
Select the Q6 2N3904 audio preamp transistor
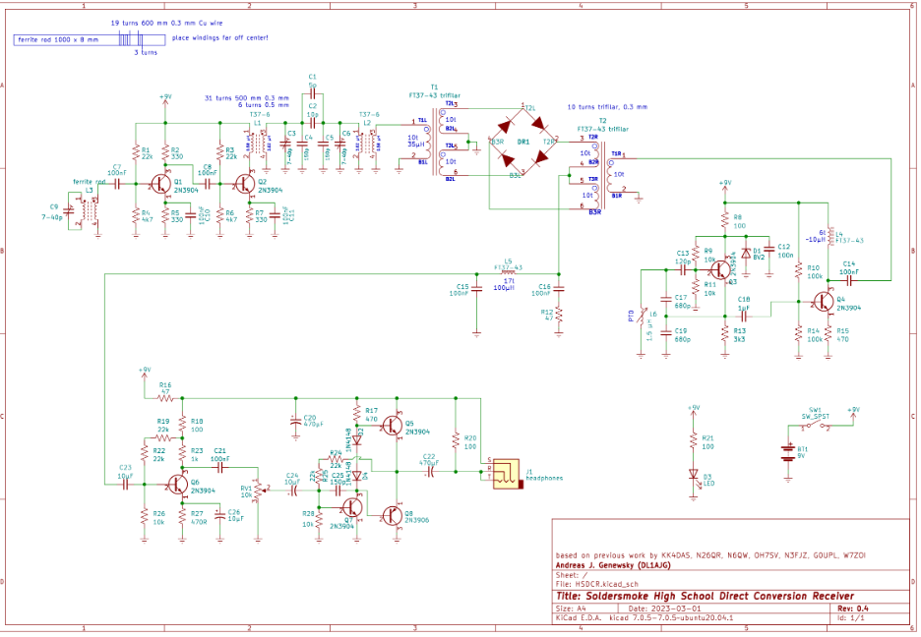[x=177, y=485]
